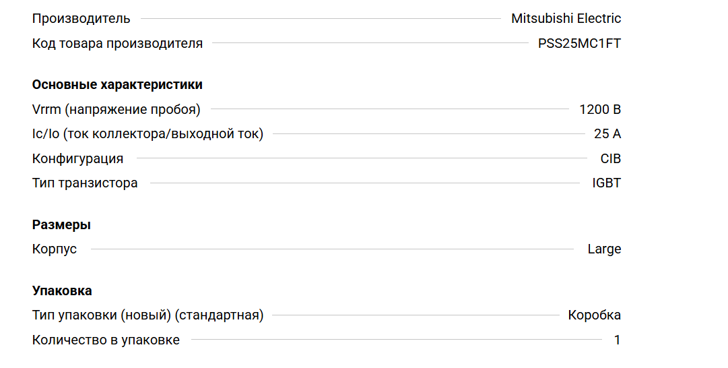Select the Упаковка section heading
This screenshot has width=728, height=368.
tap(62, 291)
